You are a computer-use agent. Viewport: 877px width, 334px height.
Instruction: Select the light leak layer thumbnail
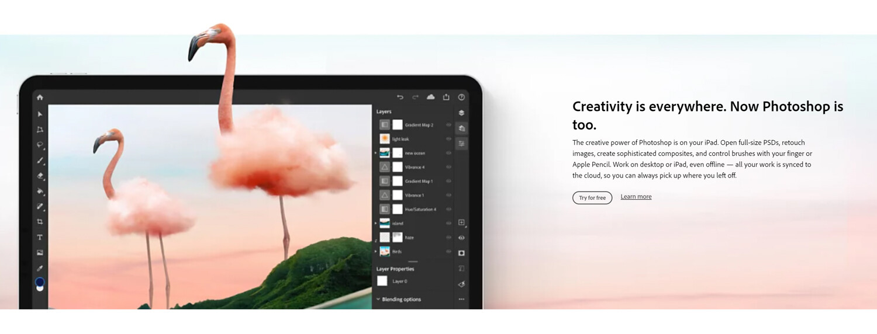tap(385, 139)
